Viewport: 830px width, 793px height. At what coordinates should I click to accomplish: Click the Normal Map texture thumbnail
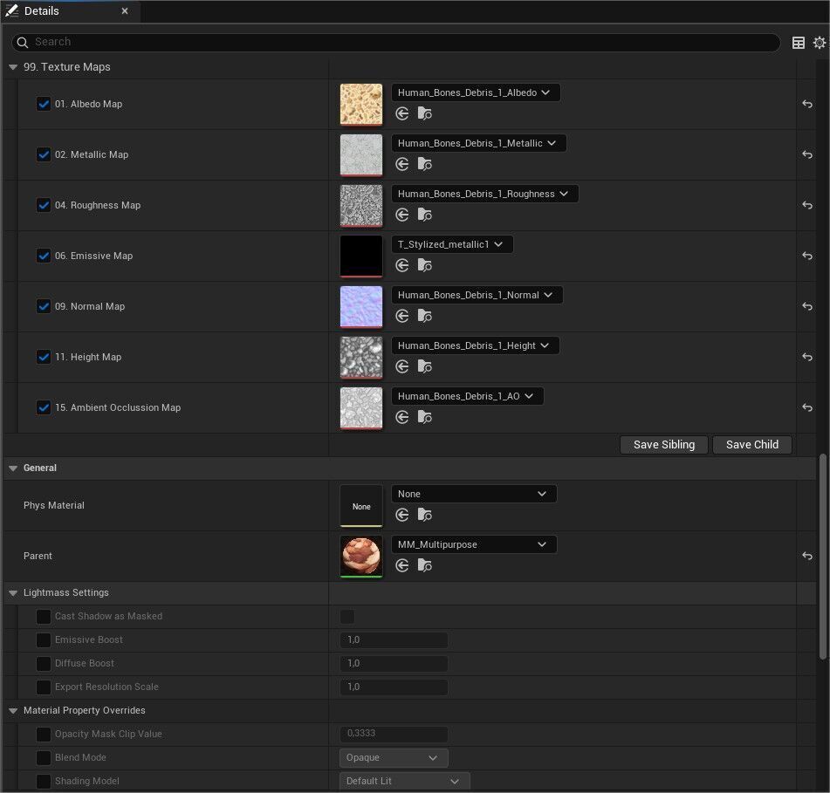point(361,307)
